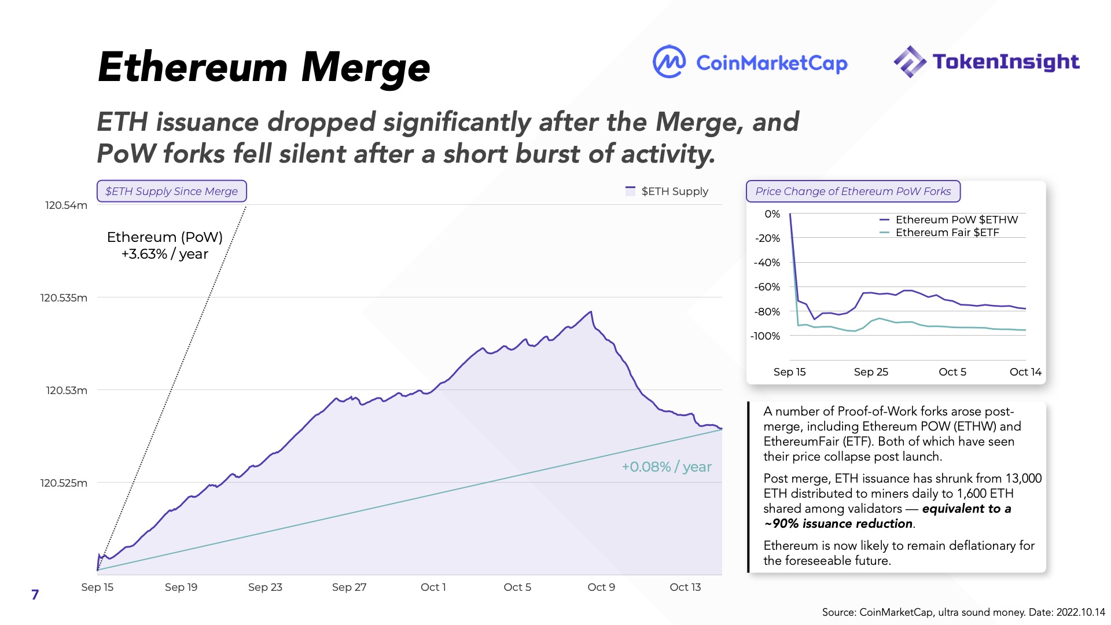Screen dimensions: 1111x625
Task: Click the +0.08% / year annotation
Action: tap(667, 467)
